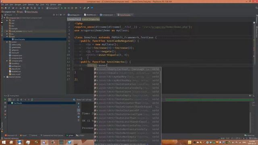The width and height of the screenshot is (258, 145).
Task: Click Expand All icon in test results toolbar
Action: (x=18, y=99)
